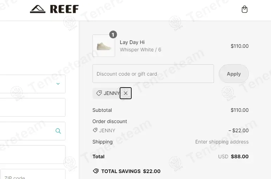The width and height of the screenshot is (271, 179).
Task: Click the REEF logo in the header
Action: click(54, 9)
